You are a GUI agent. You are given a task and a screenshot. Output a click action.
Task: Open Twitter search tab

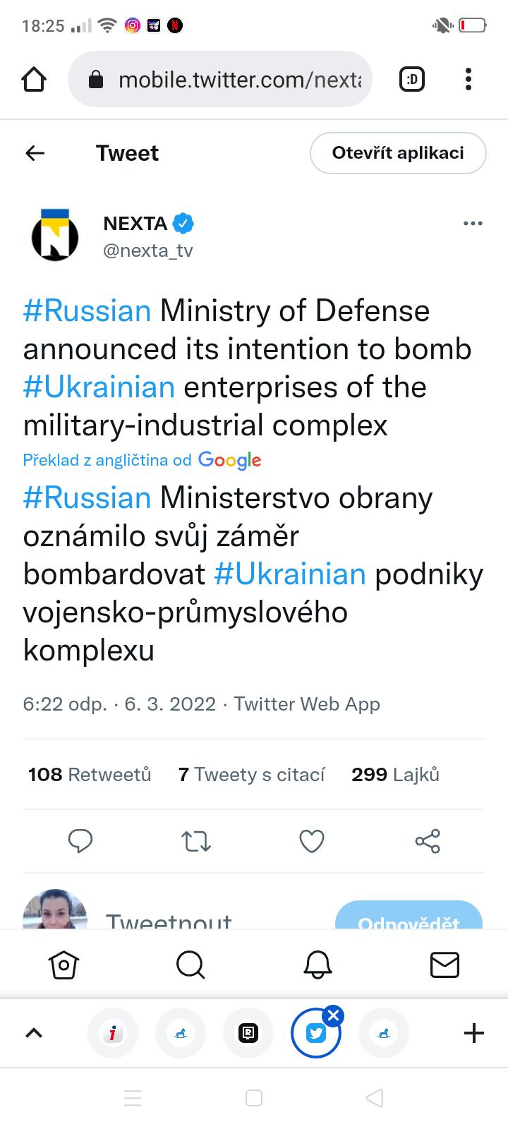190,965
